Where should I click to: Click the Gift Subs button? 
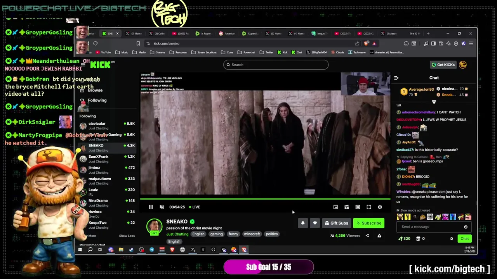(x=336, y=223)
